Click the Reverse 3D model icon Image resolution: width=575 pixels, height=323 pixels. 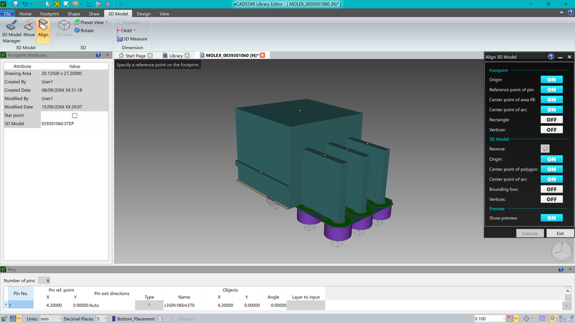click(x=544, y=149)
